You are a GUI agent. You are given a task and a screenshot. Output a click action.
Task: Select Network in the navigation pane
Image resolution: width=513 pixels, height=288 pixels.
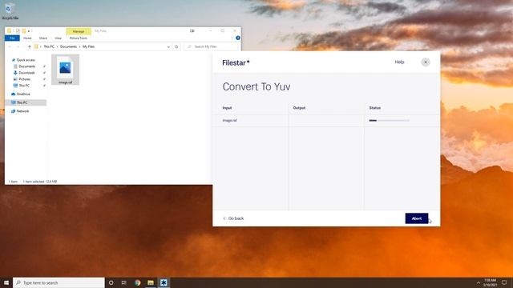22,111
